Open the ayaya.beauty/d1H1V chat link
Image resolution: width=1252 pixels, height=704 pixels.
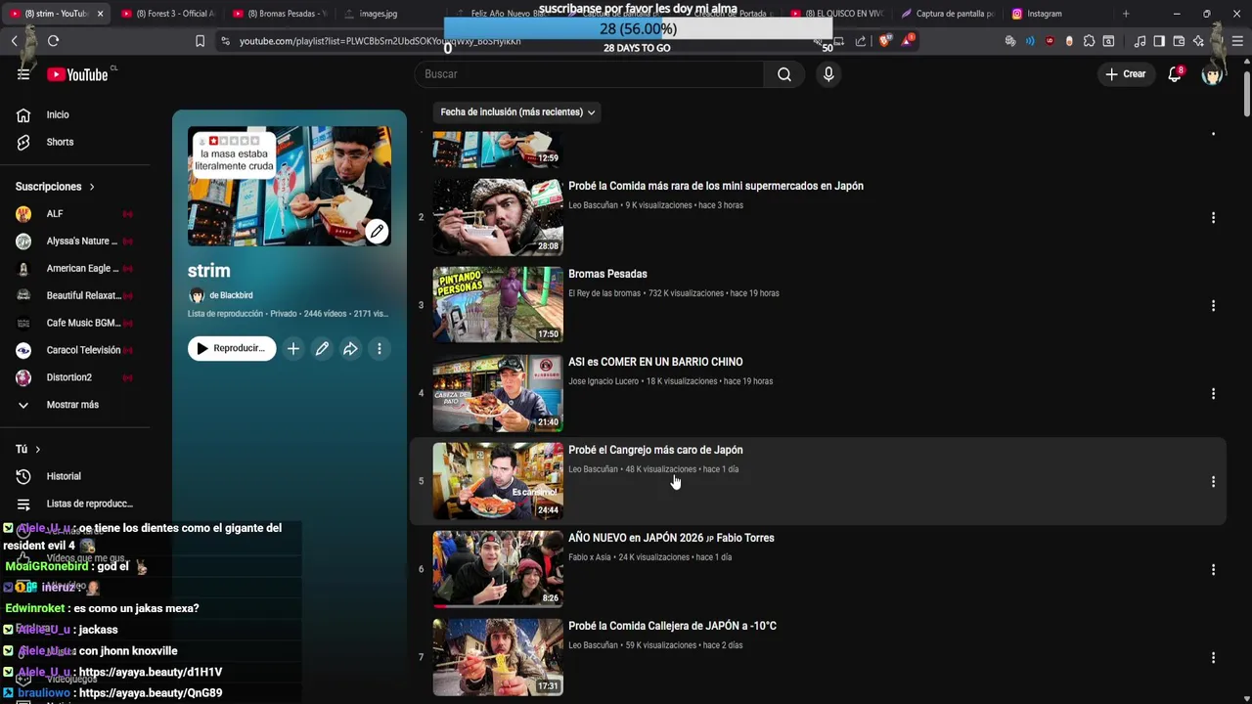151,673
